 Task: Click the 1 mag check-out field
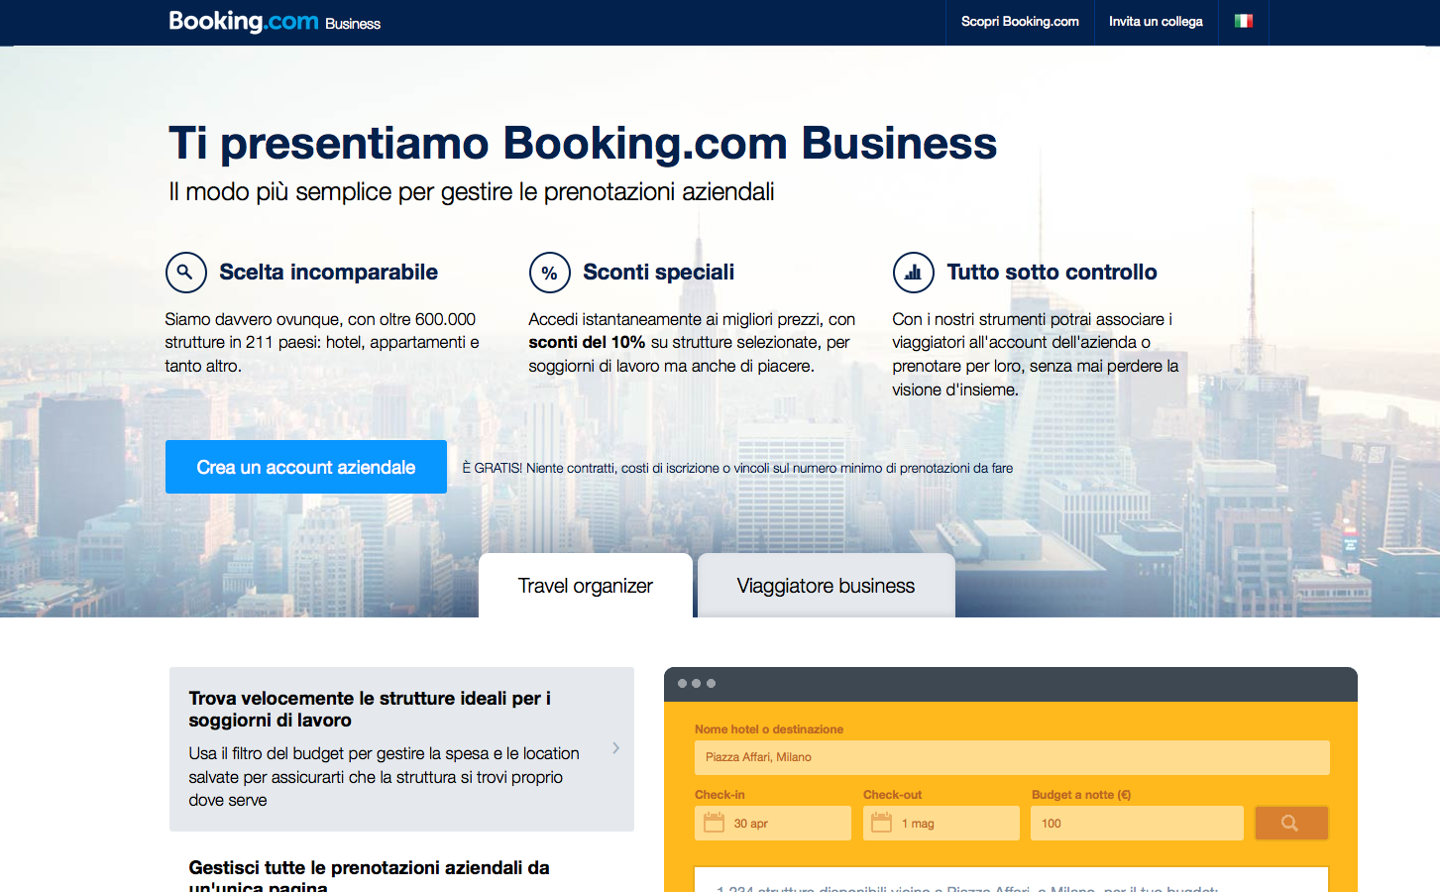click(x=942, y=823)
